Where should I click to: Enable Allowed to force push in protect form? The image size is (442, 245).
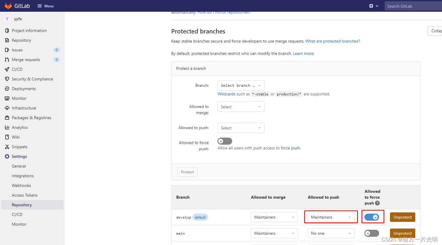point(225,141)
